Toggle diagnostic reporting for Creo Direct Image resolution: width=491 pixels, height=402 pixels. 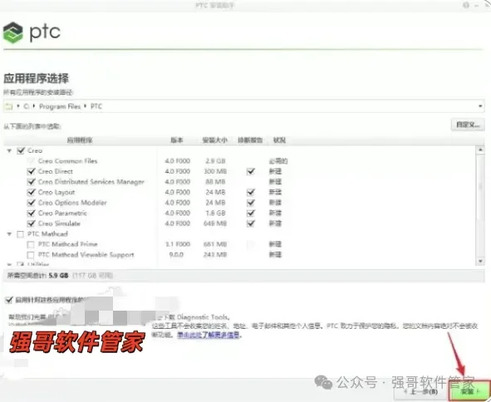[x=251, y=171]
